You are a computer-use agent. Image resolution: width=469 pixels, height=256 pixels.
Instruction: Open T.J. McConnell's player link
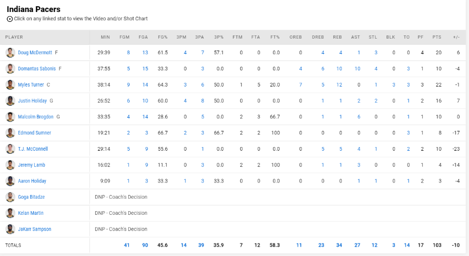tap(33, 149)
